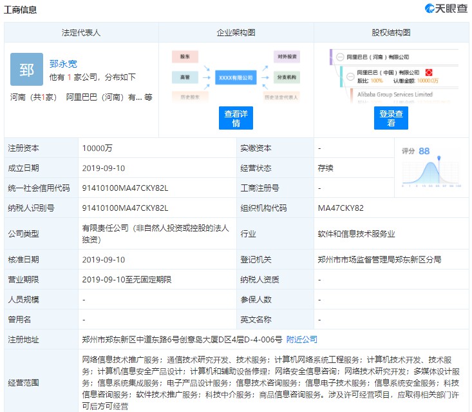Select the 股权结构图 header
The height and width of the screenshot is (412, 472).
tap(391, 32)
